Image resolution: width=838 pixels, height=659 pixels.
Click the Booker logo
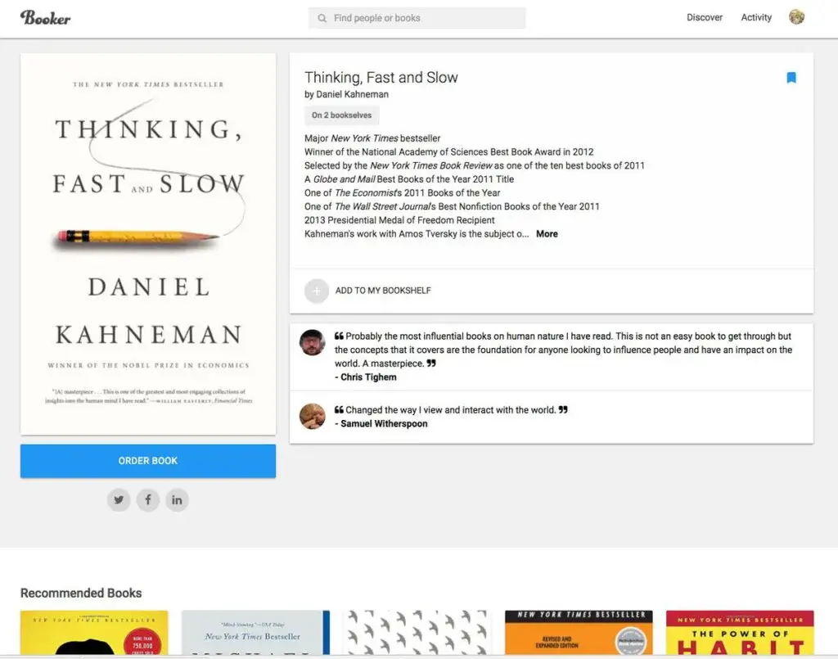click(46, 18)
